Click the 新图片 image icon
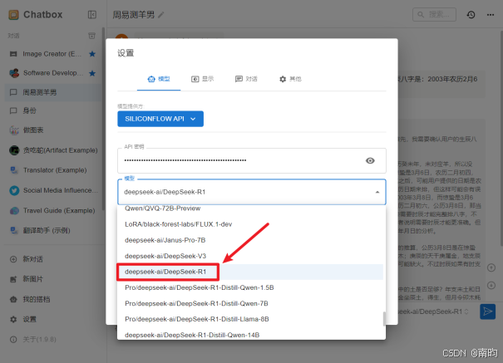 pyautogui.click(x=13, y=279)
